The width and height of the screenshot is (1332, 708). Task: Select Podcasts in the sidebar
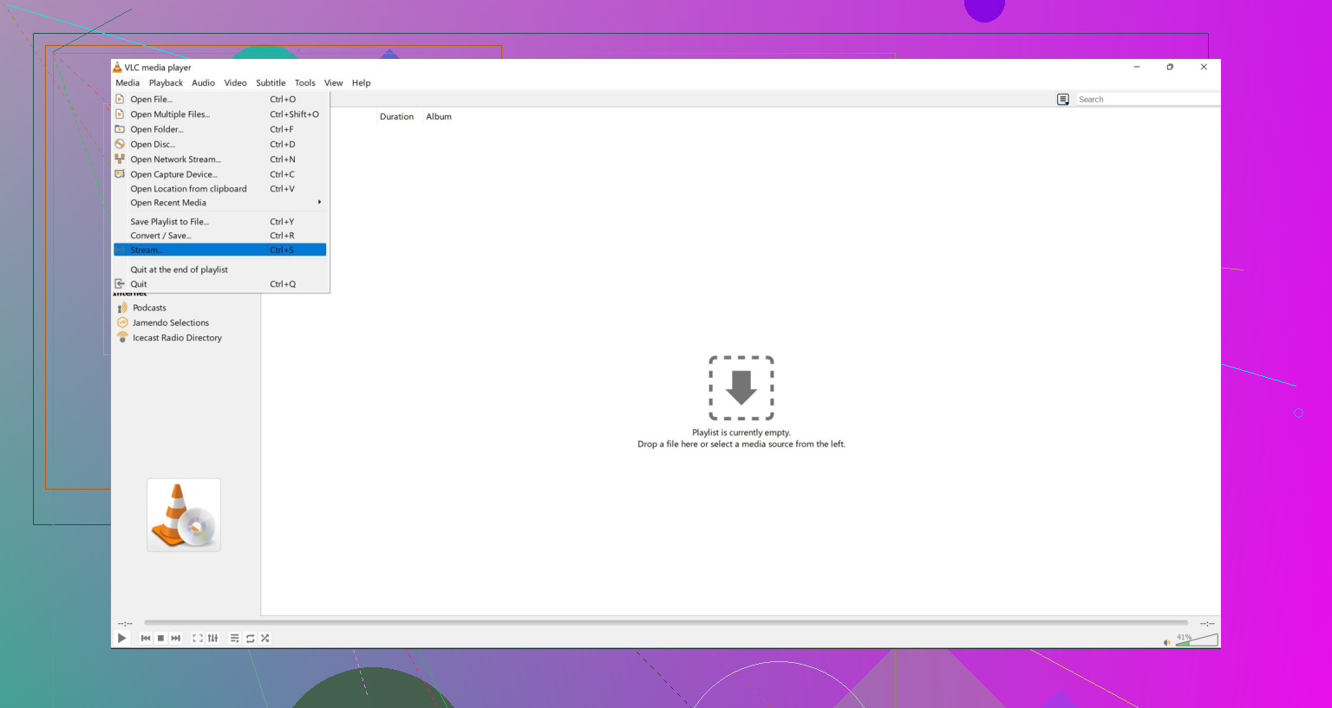tap(149, 308)
